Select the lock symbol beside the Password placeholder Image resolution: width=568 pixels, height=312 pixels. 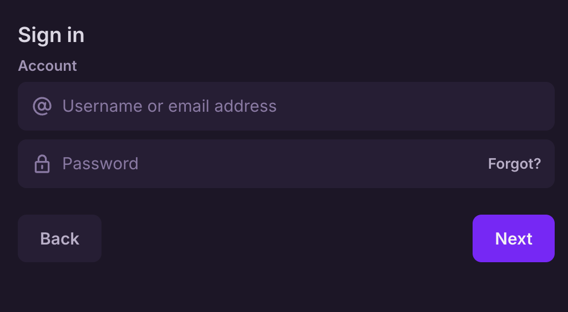pyautogui.click(x=42, y=164)
